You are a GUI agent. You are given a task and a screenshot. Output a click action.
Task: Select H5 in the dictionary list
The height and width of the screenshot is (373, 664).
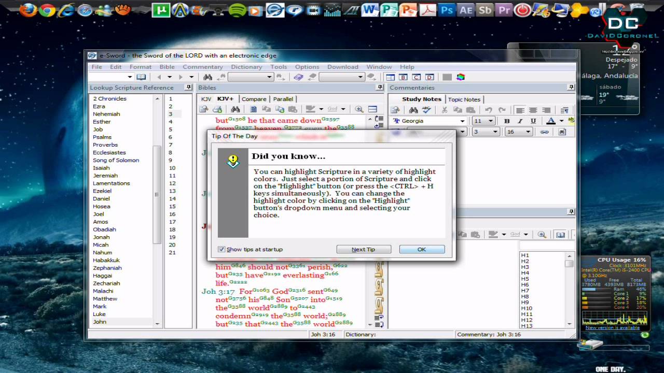click(525, 279)
